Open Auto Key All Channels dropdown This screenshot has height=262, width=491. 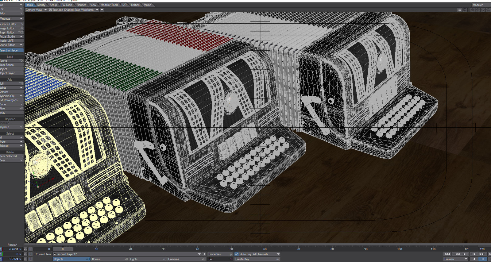[260, 254]
